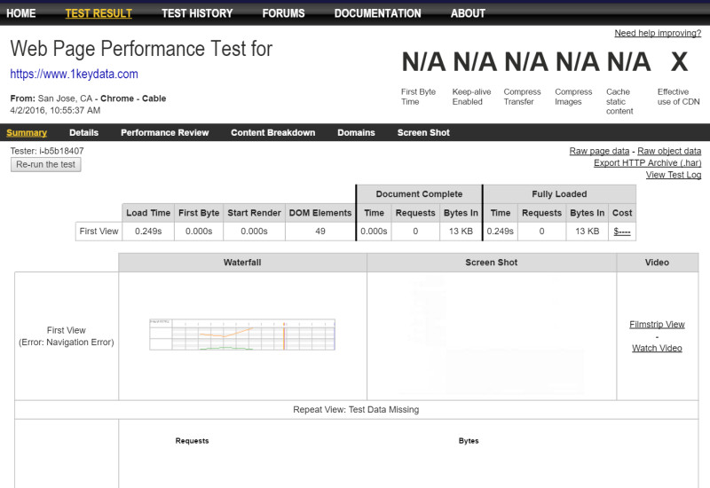Click the Waterfall column header

(242, 263)
